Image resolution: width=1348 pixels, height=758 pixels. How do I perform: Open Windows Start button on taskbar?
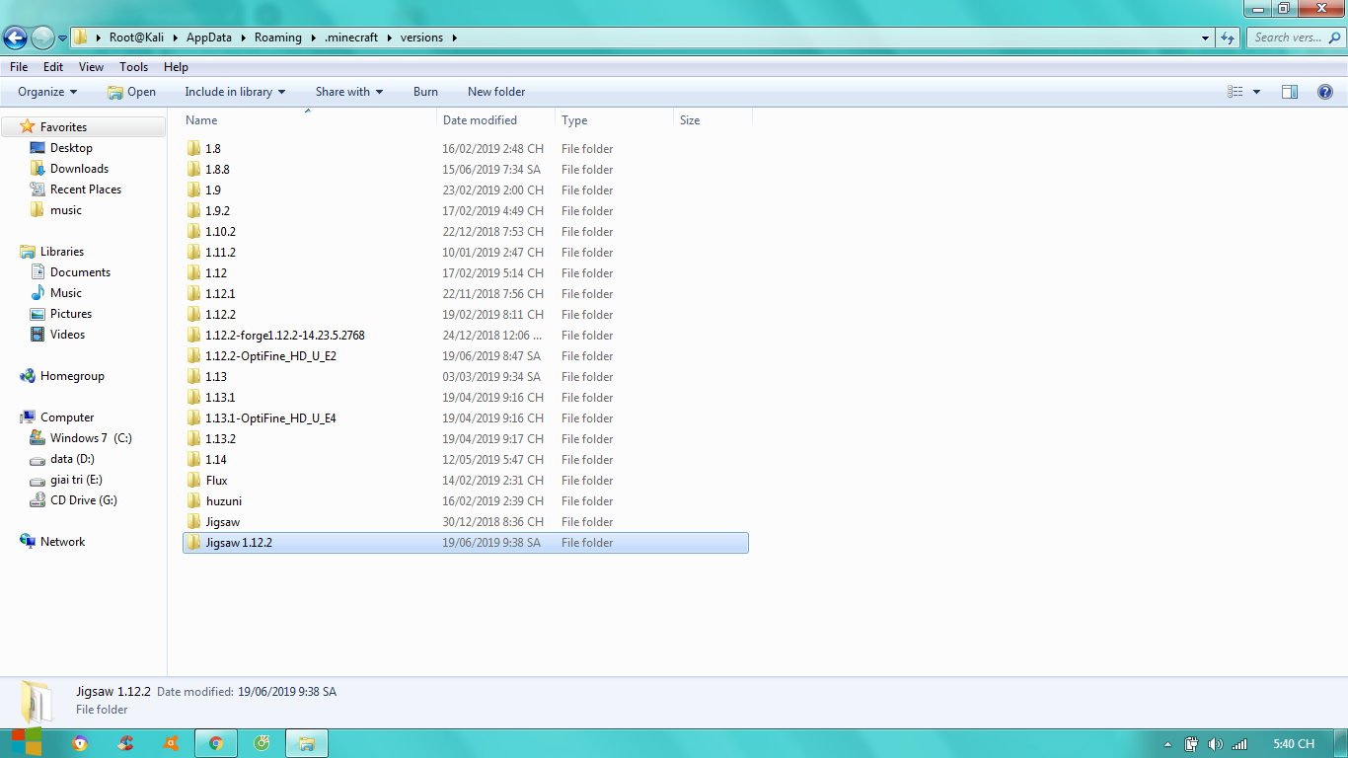27,743
